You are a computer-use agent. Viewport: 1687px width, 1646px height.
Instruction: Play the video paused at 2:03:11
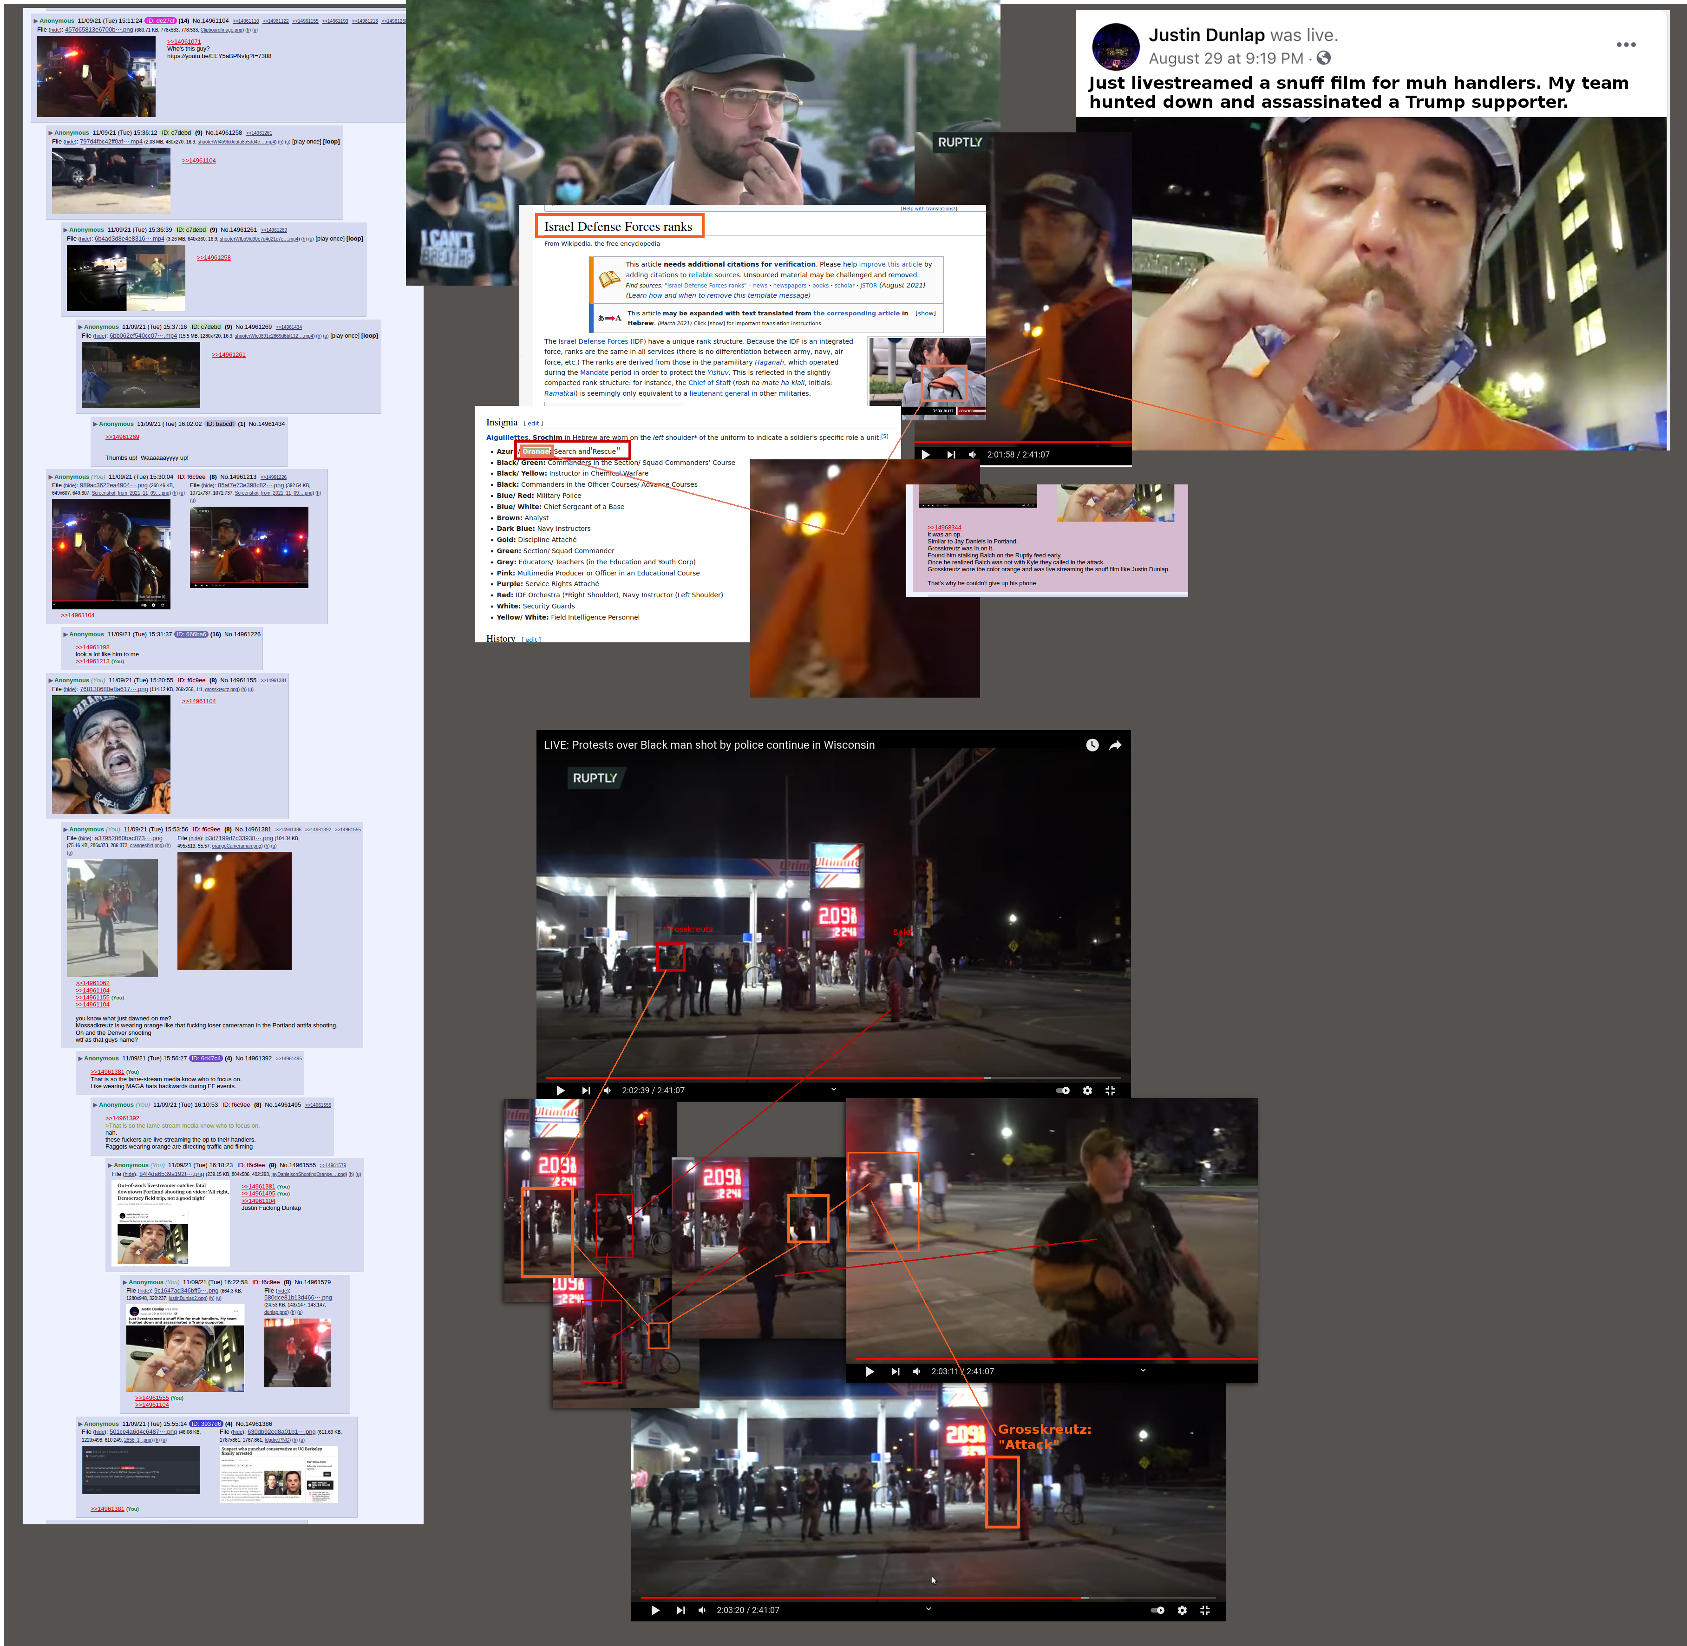(x=870, y=1371)
